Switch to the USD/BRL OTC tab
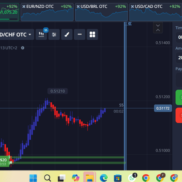 tap(101, 12)
